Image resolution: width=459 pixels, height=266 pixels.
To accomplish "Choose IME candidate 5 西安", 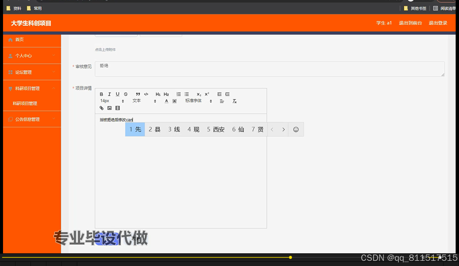I will tap(216, 129).
